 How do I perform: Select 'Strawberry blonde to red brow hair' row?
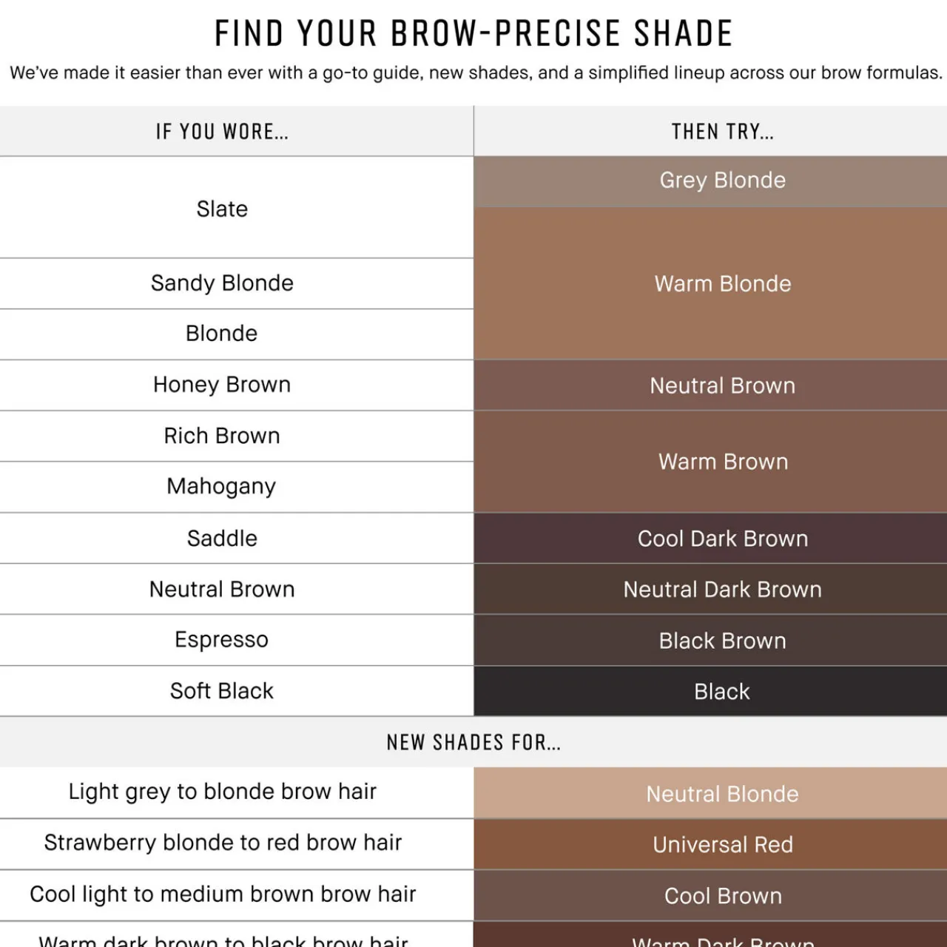[x=222, y=843]
